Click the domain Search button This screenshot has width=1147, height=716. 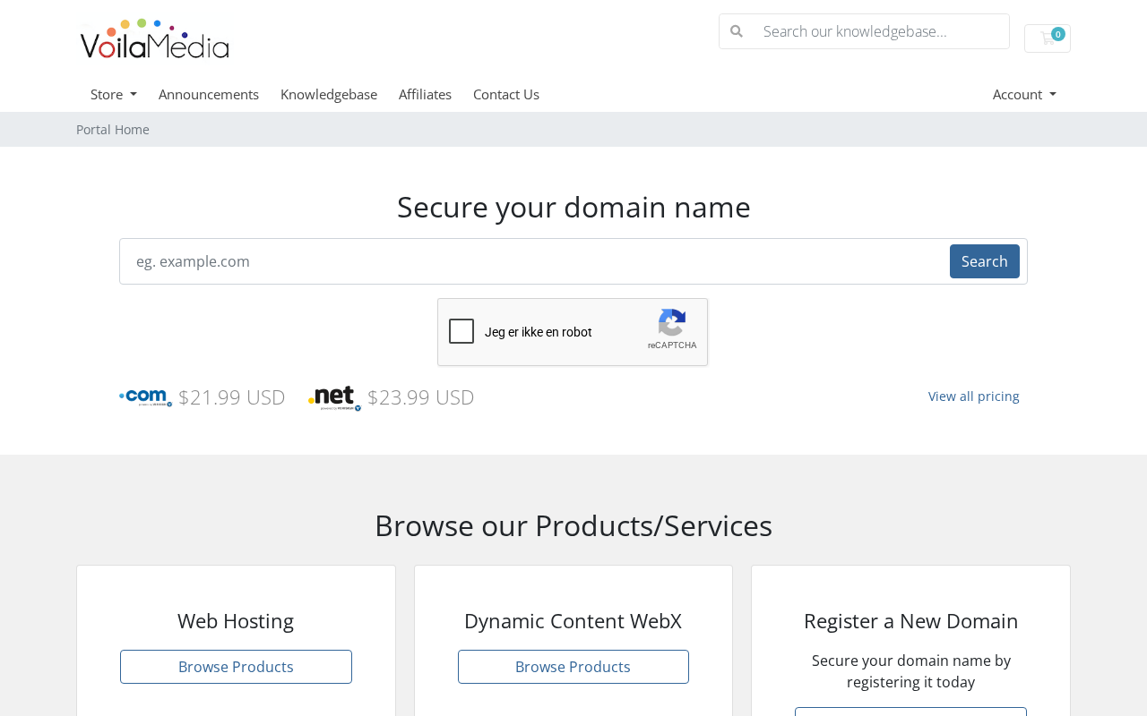(x=985, y=261)
